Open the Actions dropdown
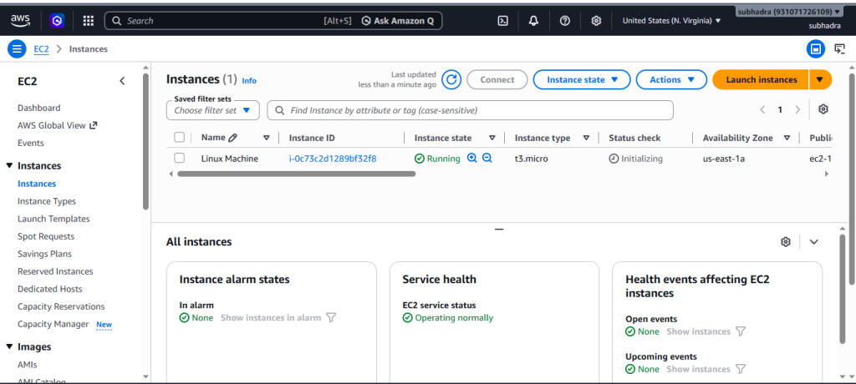This screenshot has height=384, width=856. (671, 79)
